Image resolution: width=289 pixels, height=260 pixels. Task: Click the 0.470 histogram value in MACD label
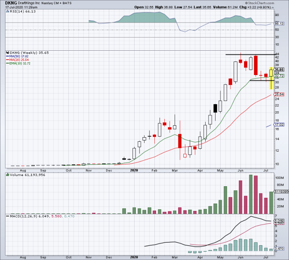[x=69, y=216]
